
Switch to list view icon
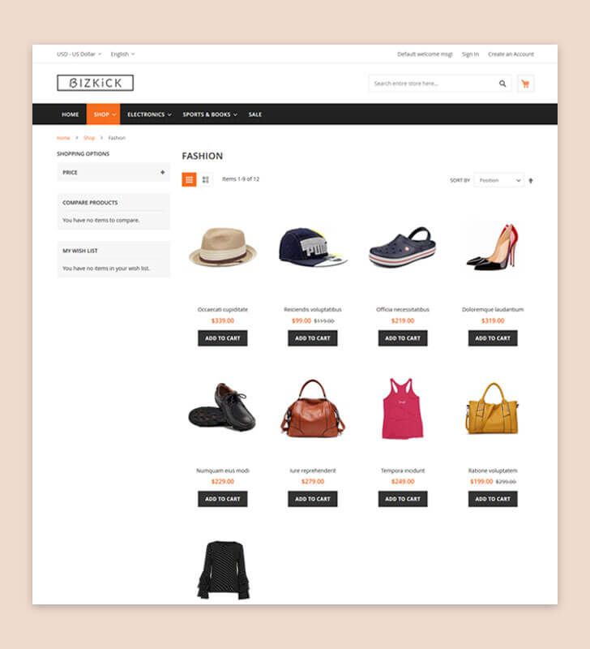pos(206,179)
